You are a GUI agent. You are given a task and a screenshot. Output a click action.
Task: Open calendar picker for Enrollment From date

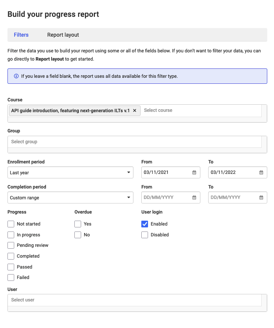click(x=194, y=172)
